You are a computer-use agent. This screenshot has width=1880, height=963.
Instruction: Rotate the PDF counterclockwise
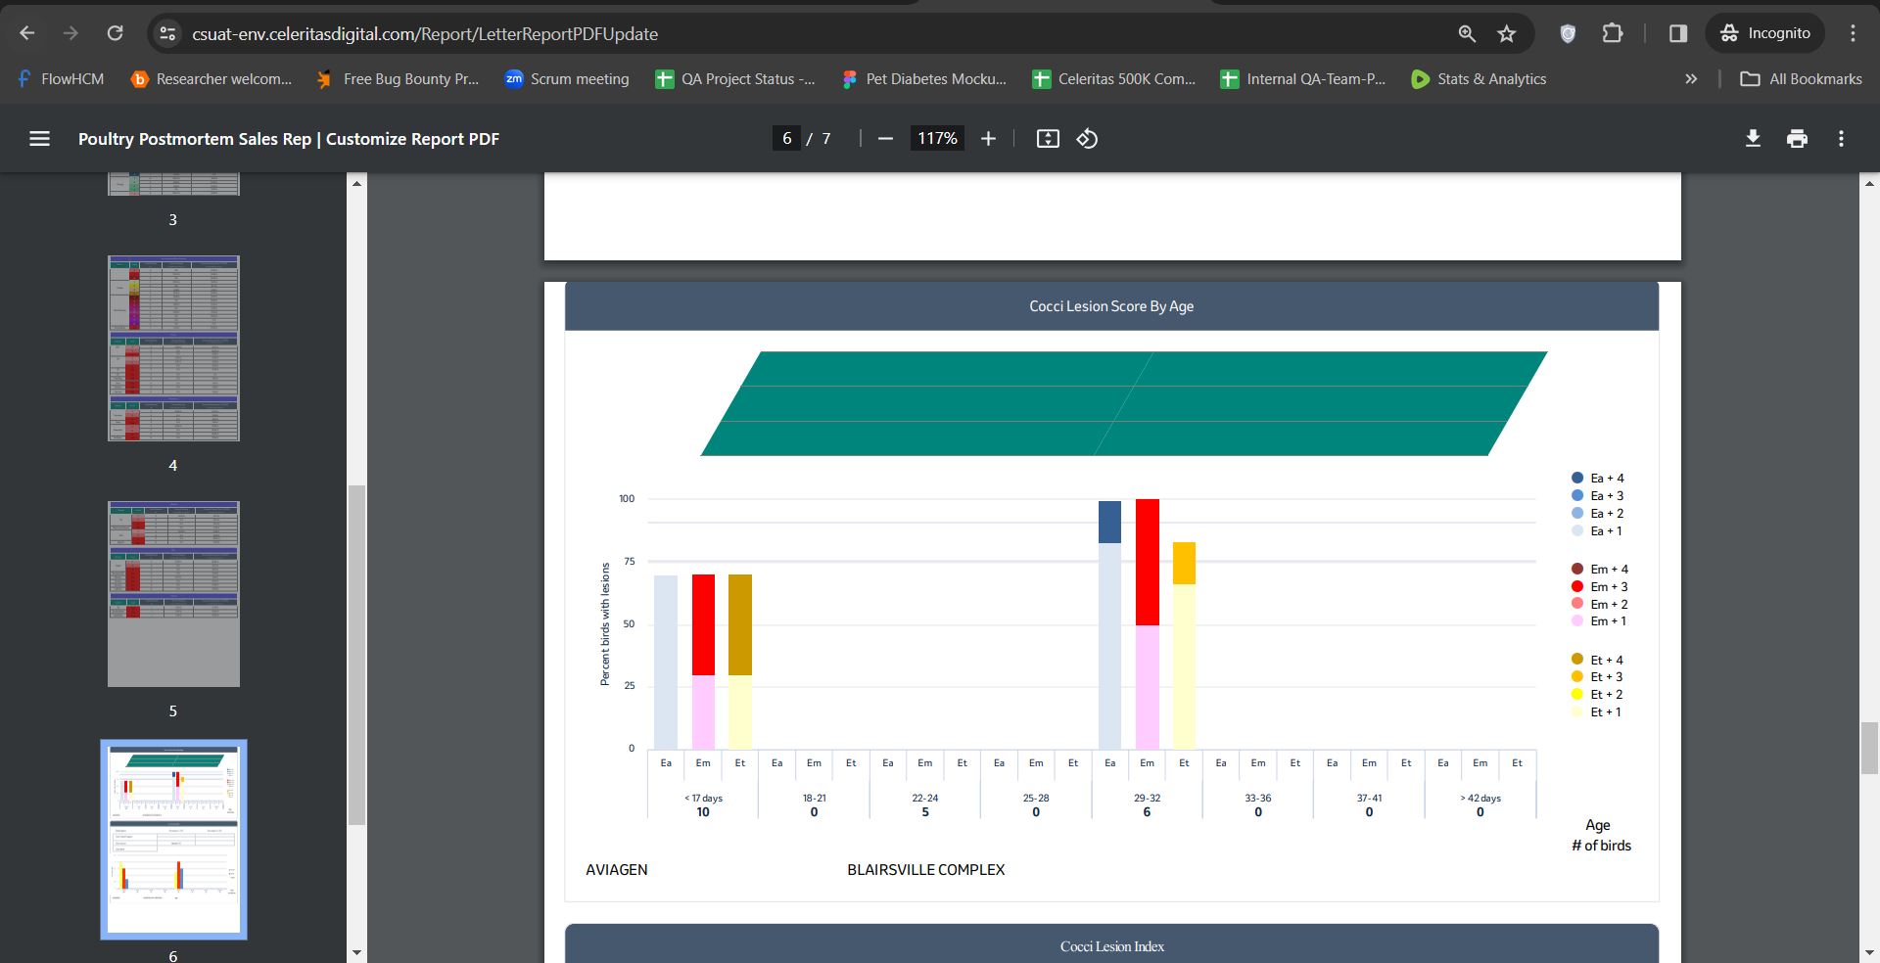click(1087, 139)
